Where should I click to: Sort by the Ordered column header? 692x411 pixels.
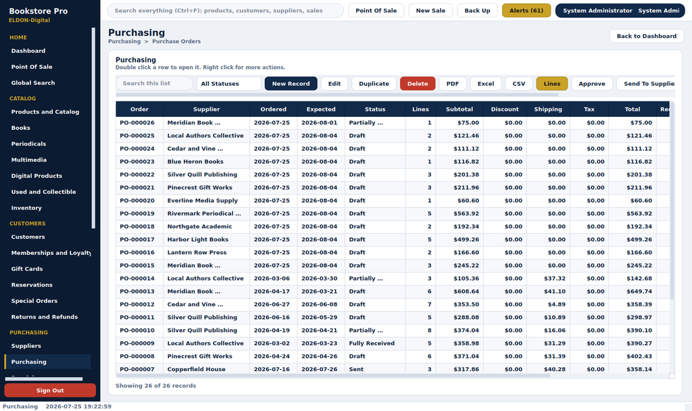pos(273,109)
